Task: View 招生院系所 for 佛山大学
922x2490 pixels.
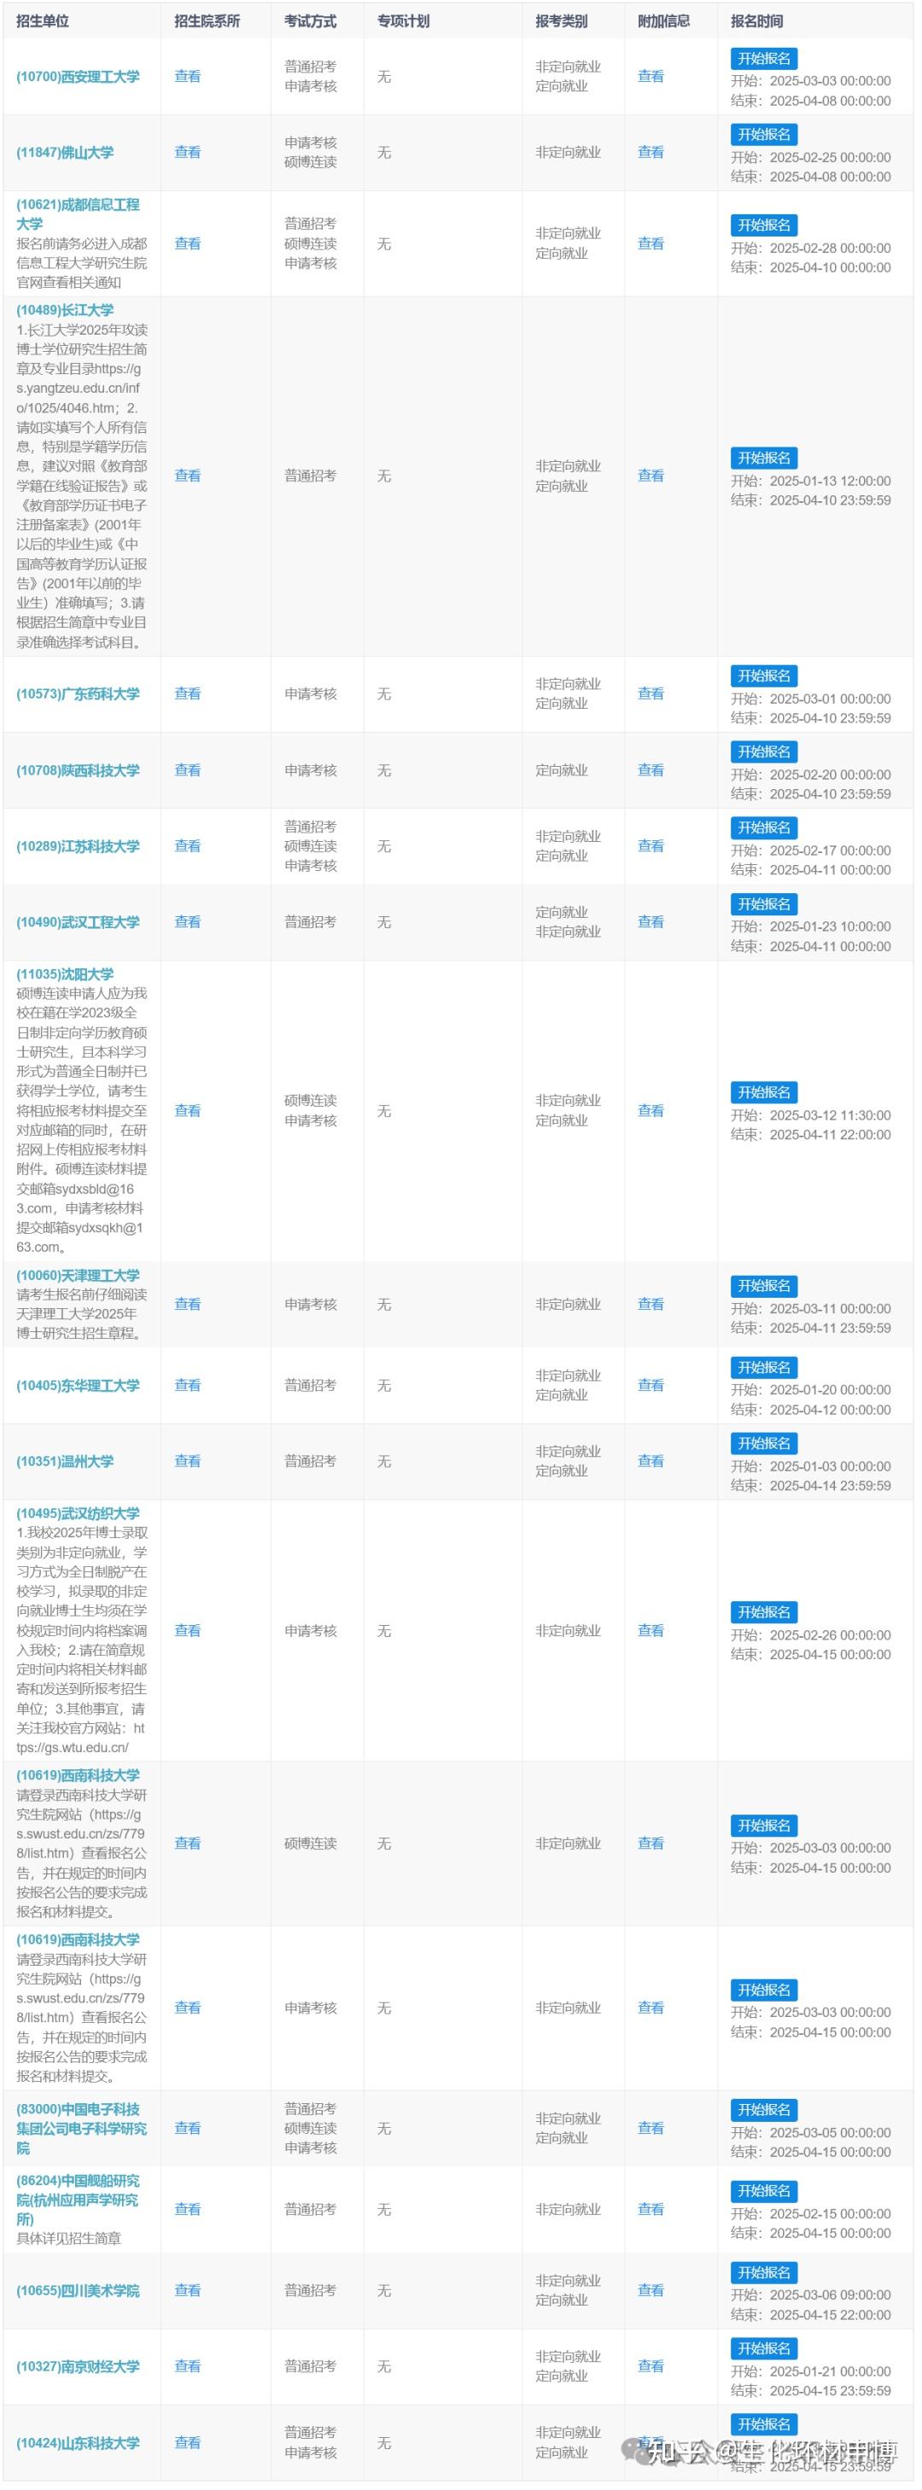Action: click(x=188, y=153)
